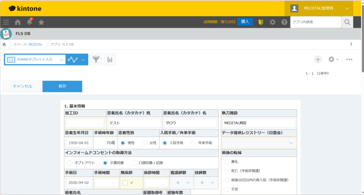
Task: Click the 1. 基本情報 section heading
Action: coord(75,106)
